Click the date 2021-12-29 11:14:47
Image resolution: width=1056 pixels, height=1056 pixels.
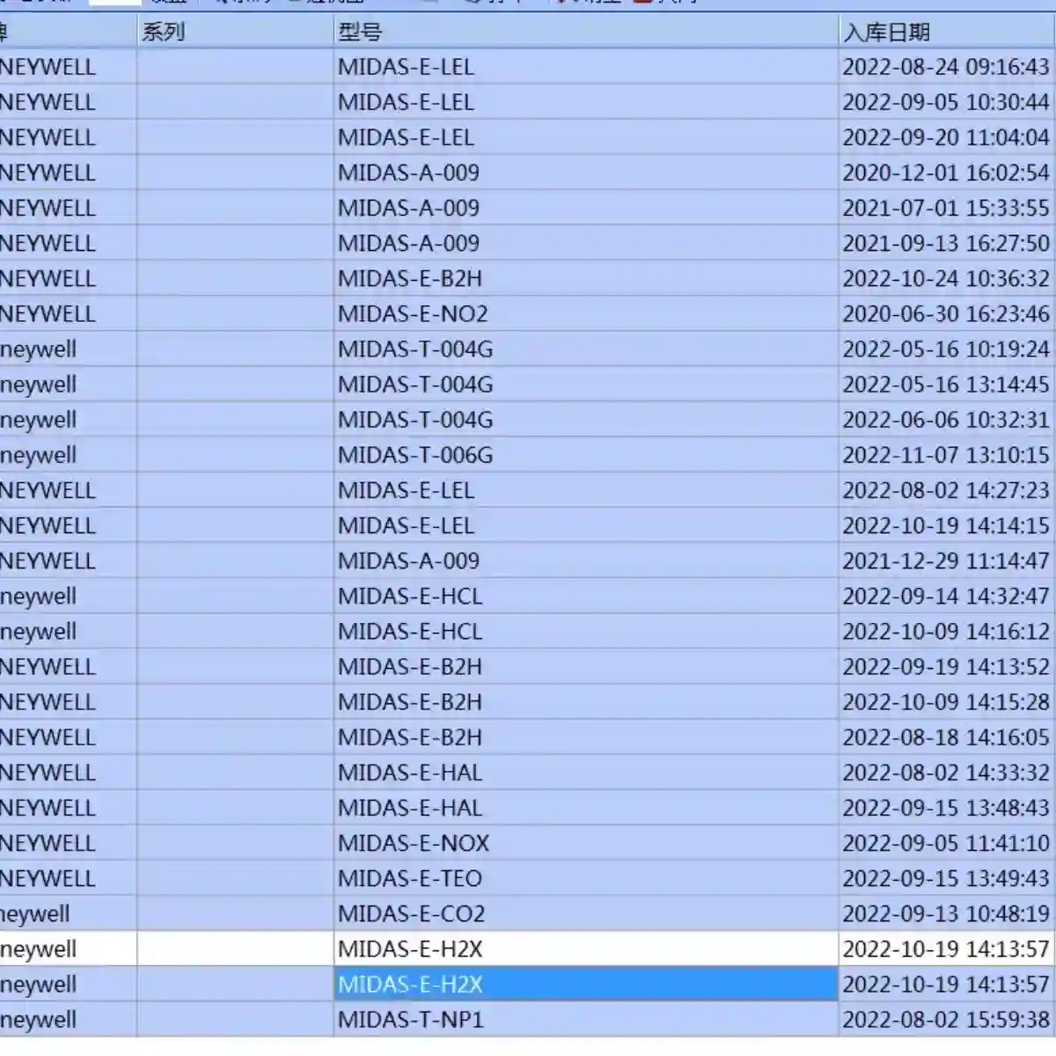coord(946,561)
